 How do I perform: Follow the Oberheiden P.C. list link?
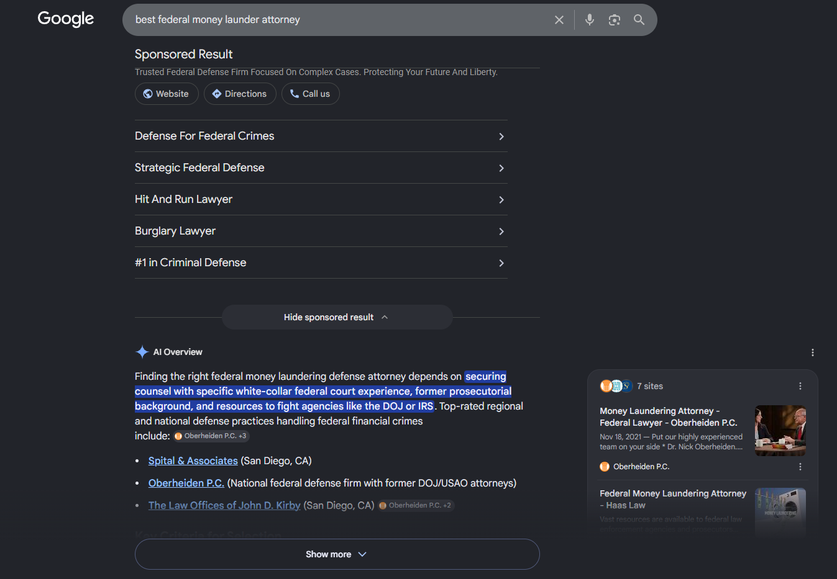coord(186,483)
